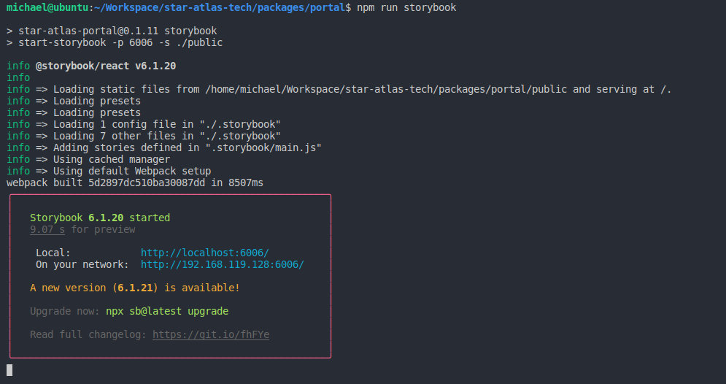
Task: Click 'Adding stories defined in ".storybook/main.js"' line
Action: tap(164, 147)
